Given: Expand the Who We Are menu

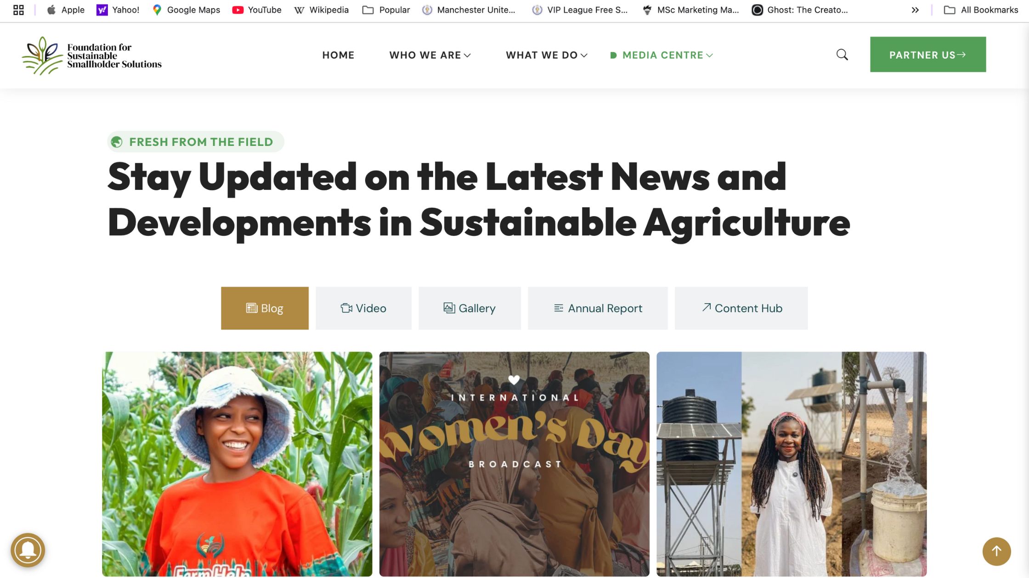Looking at the screenshot, I should click(430, 55).
